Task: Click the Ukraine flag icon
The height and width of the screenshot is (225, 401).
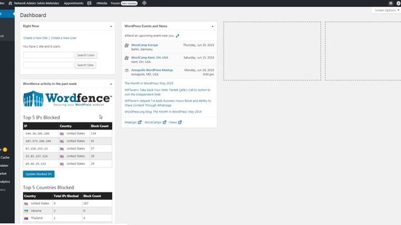Action: click(x=26, y=211)
